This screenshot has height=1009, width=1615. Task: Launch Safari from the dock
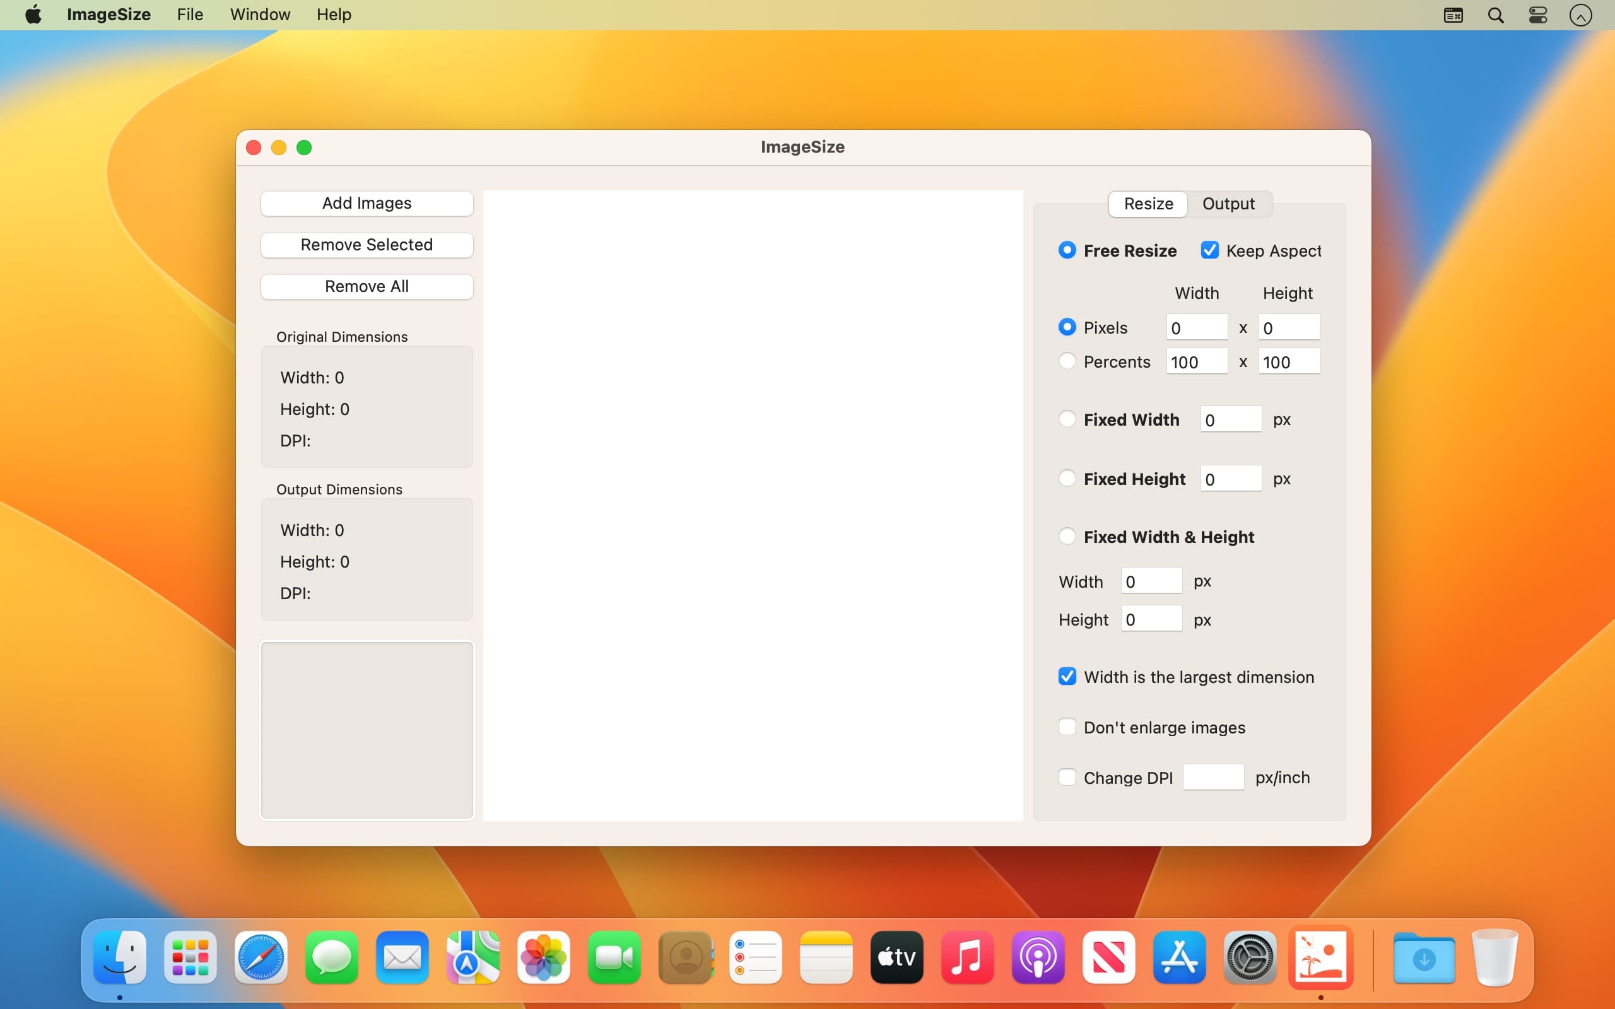tap(261, 957)
